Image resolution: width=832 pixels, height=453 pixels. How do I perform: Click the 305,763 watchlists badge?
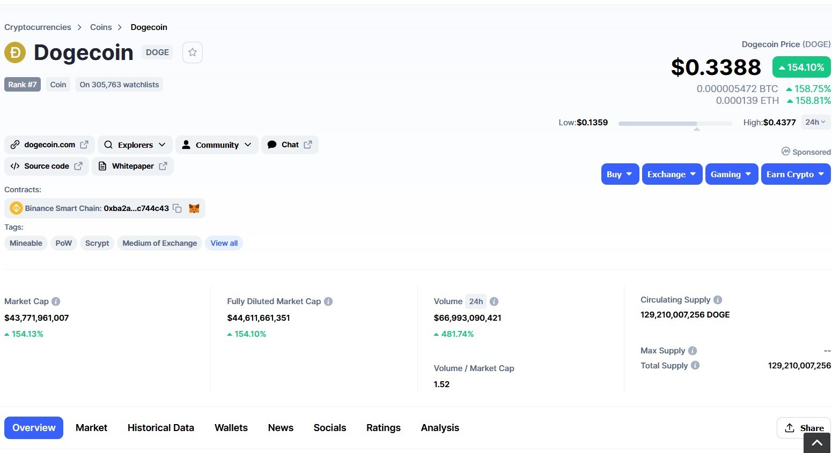(x=119, y=85)
